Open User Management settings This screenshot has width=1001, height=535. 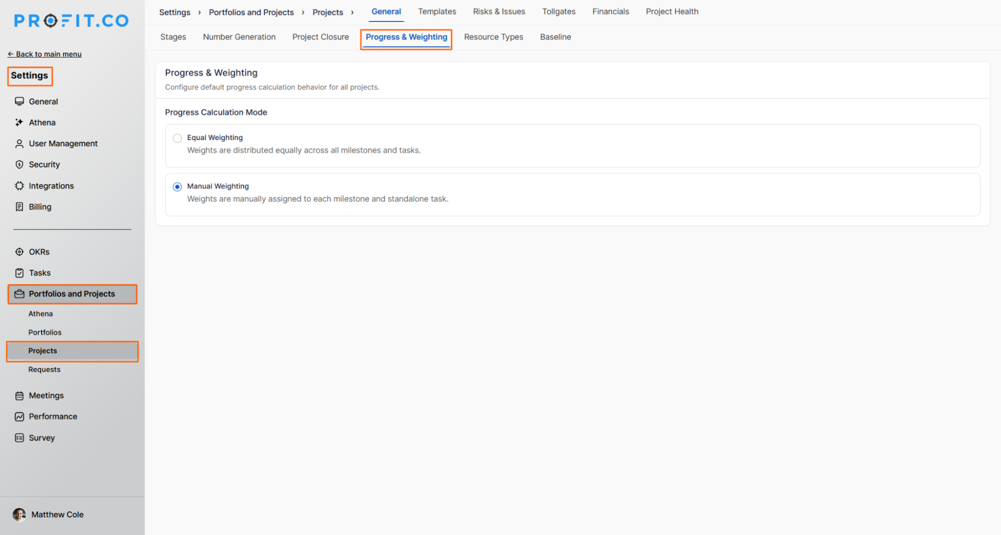(x=63, y=143)
